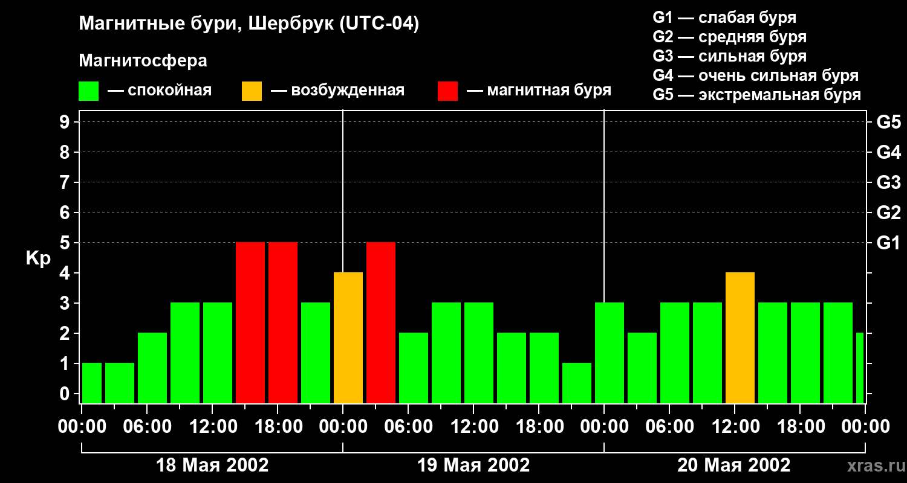Click the 06:00 time label under 18 May
This screenshot has width=907, height=483.
pyautogui.click(x=147, y=427)
